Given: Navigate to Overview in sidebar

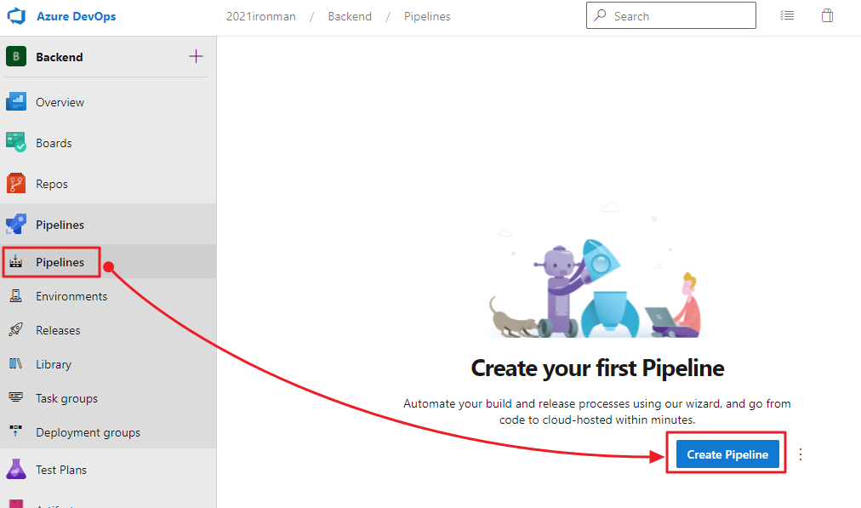Looking at the screenshot, I should [60, 102].
